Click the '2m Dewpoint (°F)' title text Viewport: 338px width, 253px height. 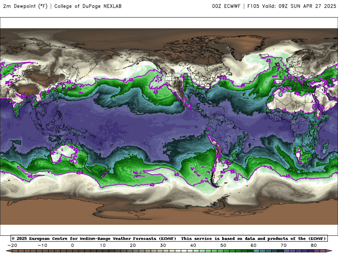point(25,6)
